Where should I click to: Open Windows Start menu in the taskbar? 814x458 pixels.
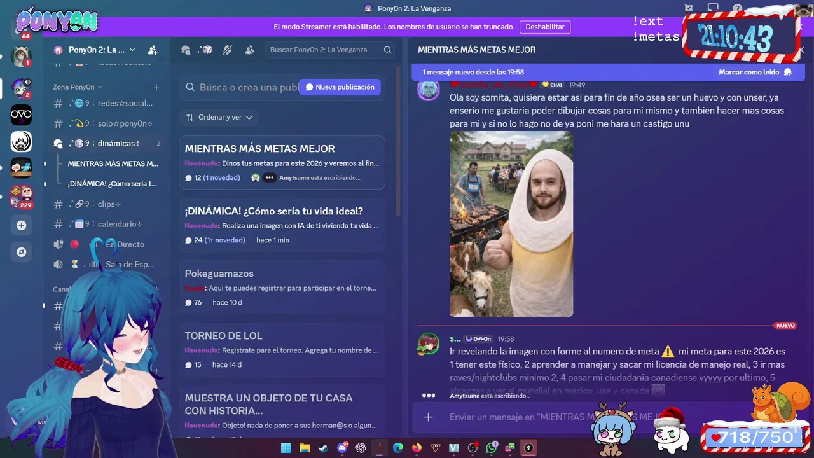coord(286,448)
